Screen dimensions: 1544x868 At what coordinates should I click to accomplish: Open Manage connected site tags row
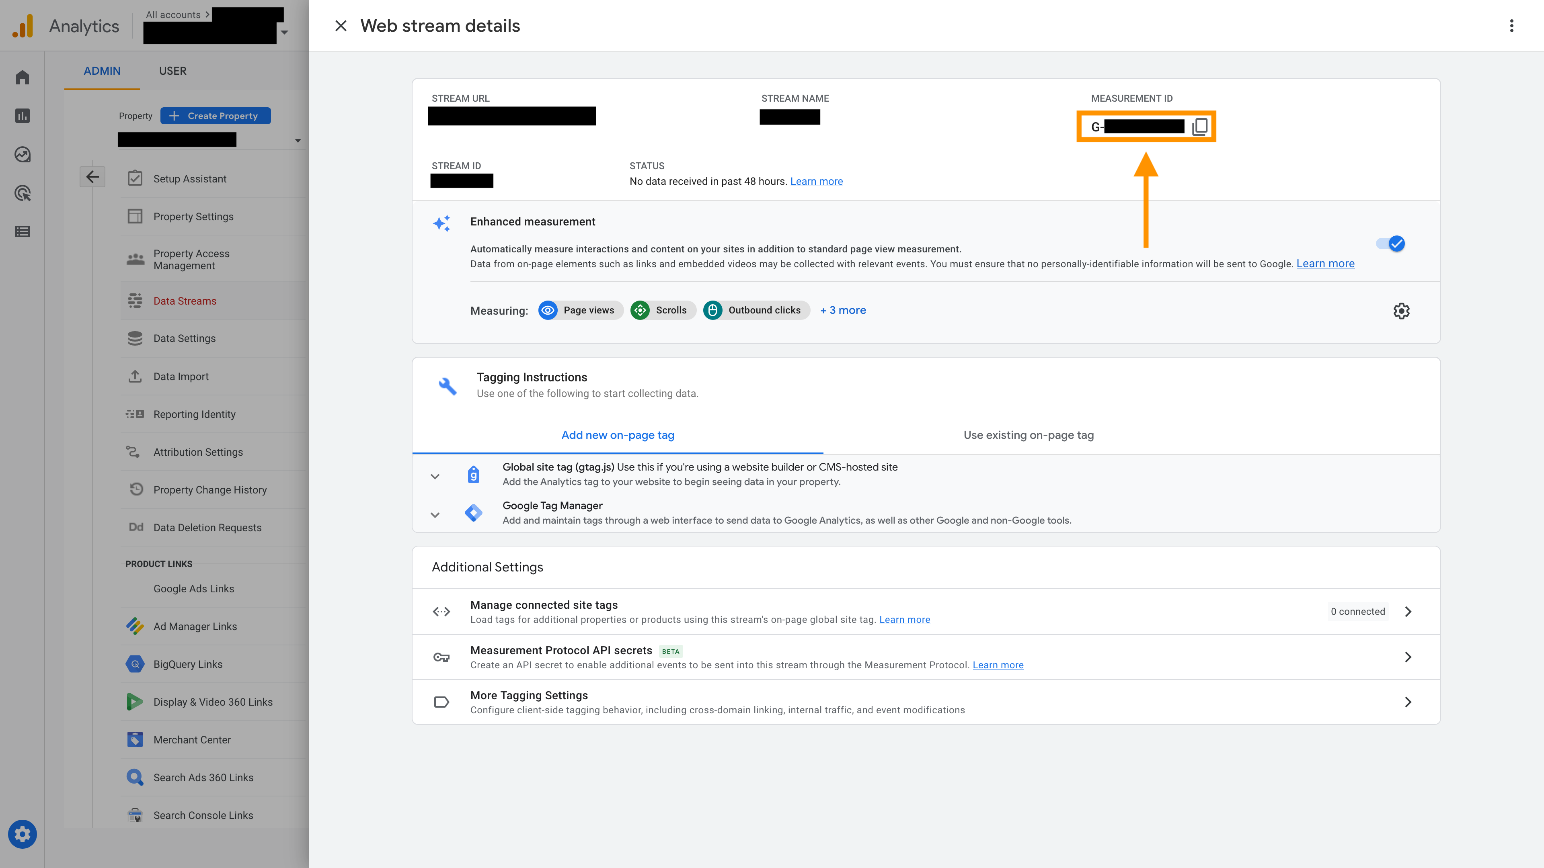tap(926, 612)
